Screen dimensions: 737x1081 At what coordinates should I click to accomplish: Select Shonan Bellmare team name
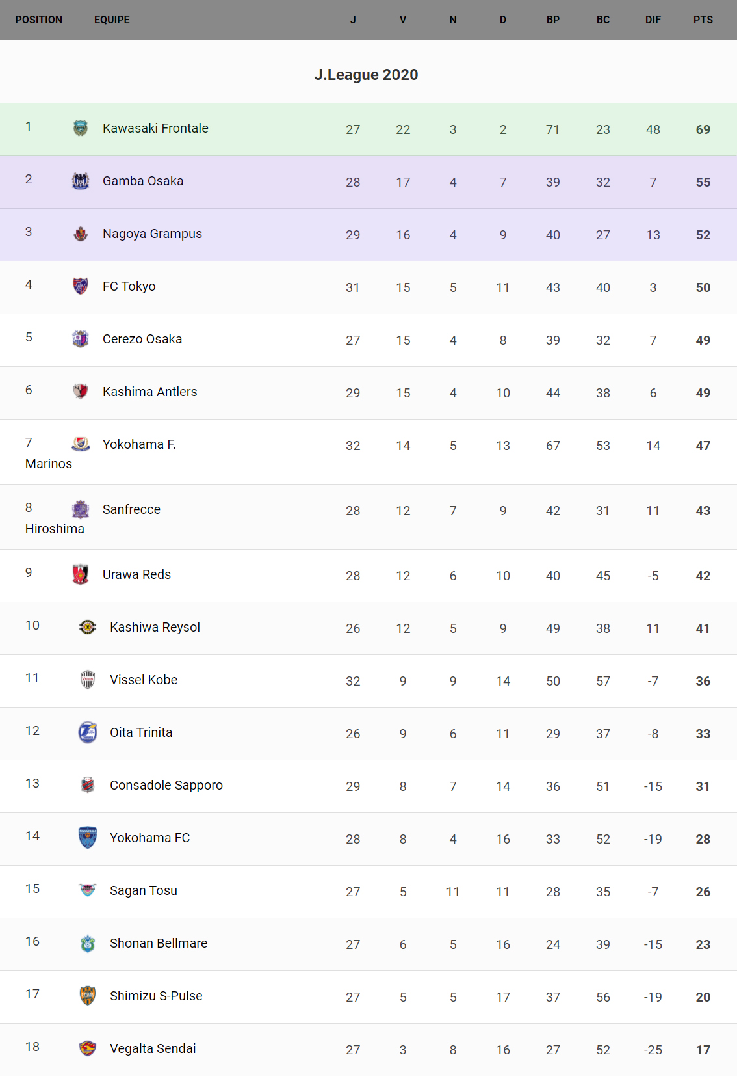(x=159, y=943)
